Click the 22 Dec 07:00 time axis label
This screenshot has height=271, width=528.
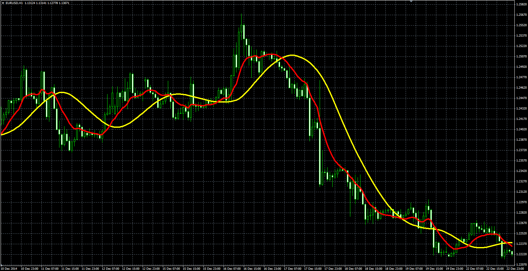pos(475,269)
